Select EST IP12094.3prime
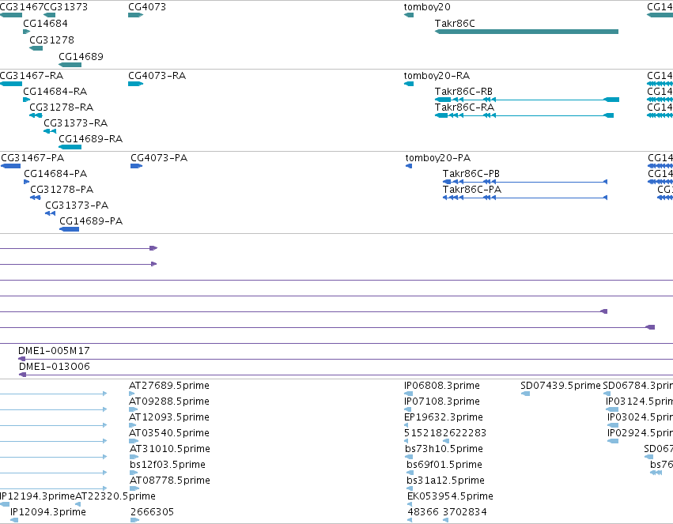 tap(14, 520)
